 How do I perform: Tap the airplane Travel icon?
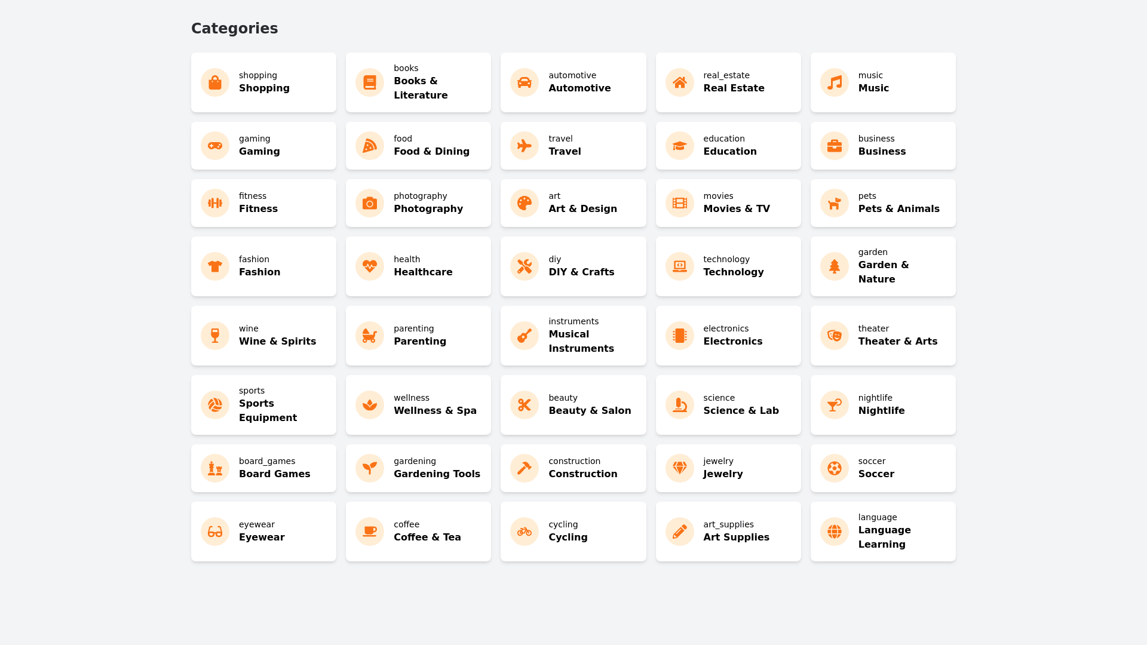click(525, 146)
